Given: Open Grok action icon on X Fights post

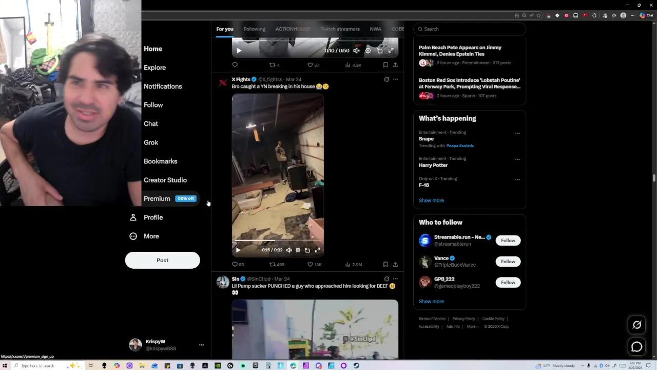Looking at the screenshot, I should click(387, 80).
